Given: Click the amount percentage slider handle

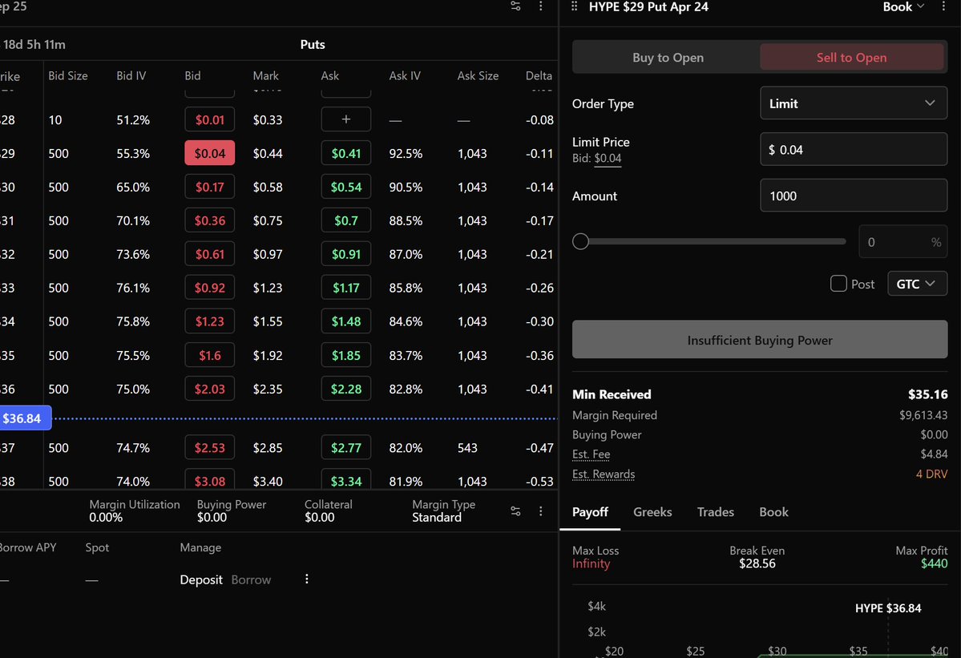Looking at the screenshot, I should [580, 241].
